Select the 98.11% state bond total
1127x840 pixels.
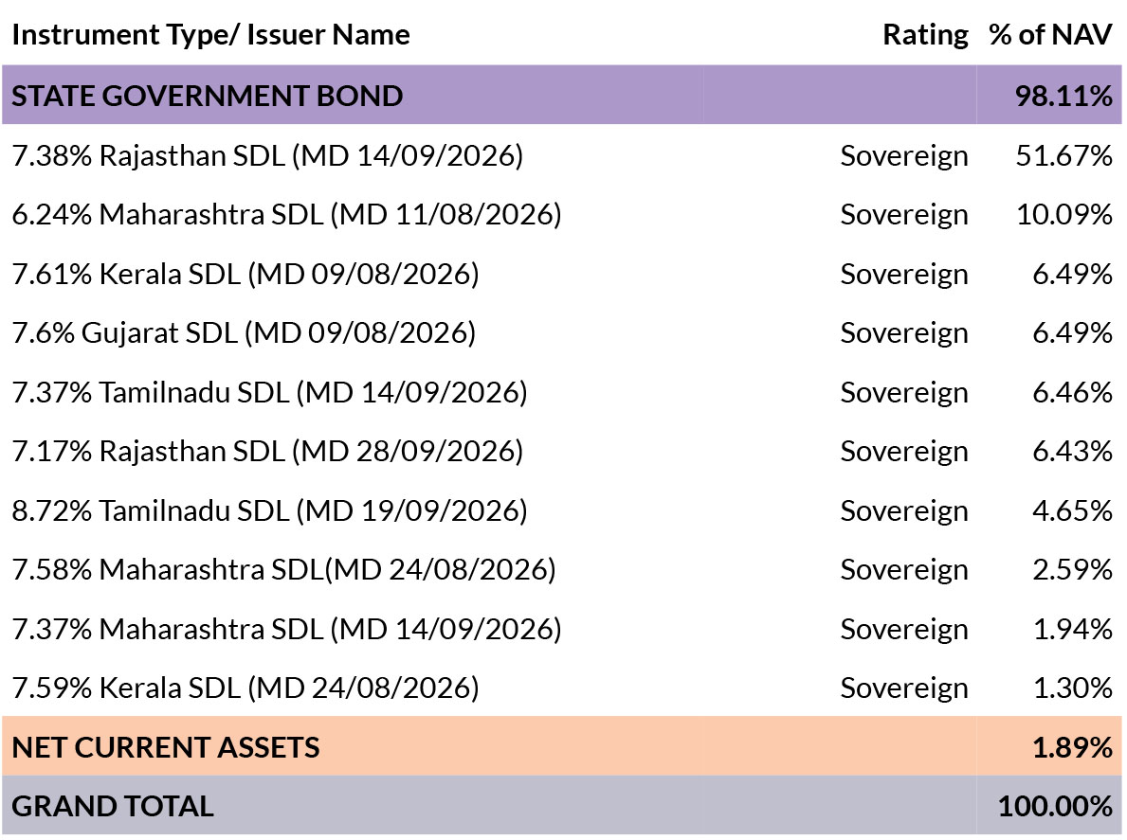click(1063, 97)
